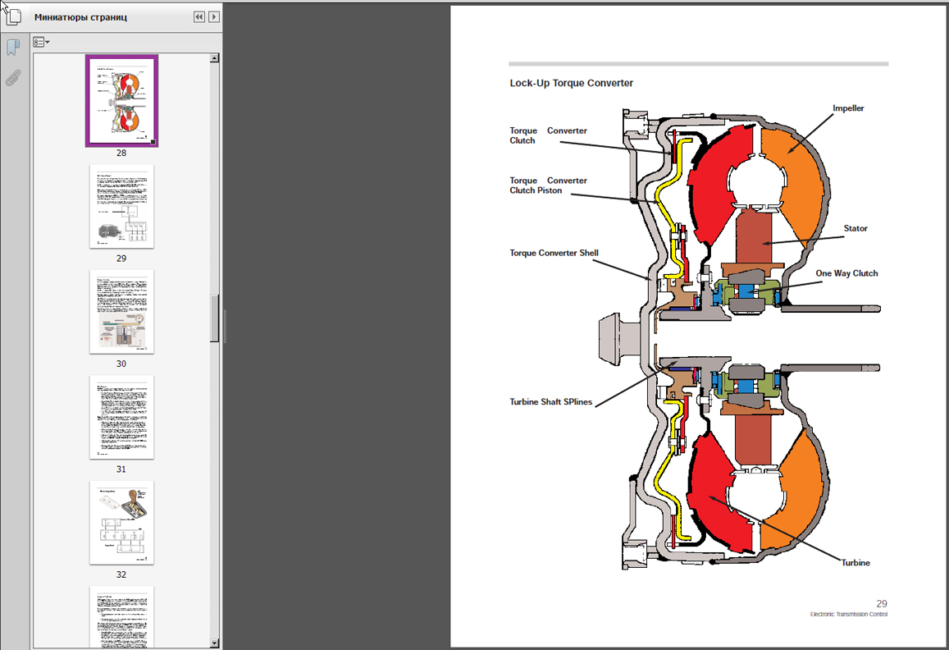Open the Page Thumbnails panel icon
This screenshot has height=650, width=949.
pos(12,16)
